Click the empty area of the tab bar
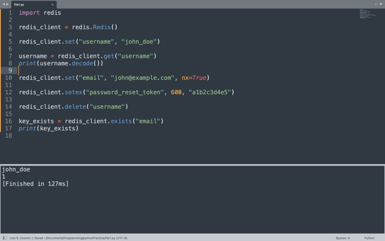 click(x=188, y=4)
